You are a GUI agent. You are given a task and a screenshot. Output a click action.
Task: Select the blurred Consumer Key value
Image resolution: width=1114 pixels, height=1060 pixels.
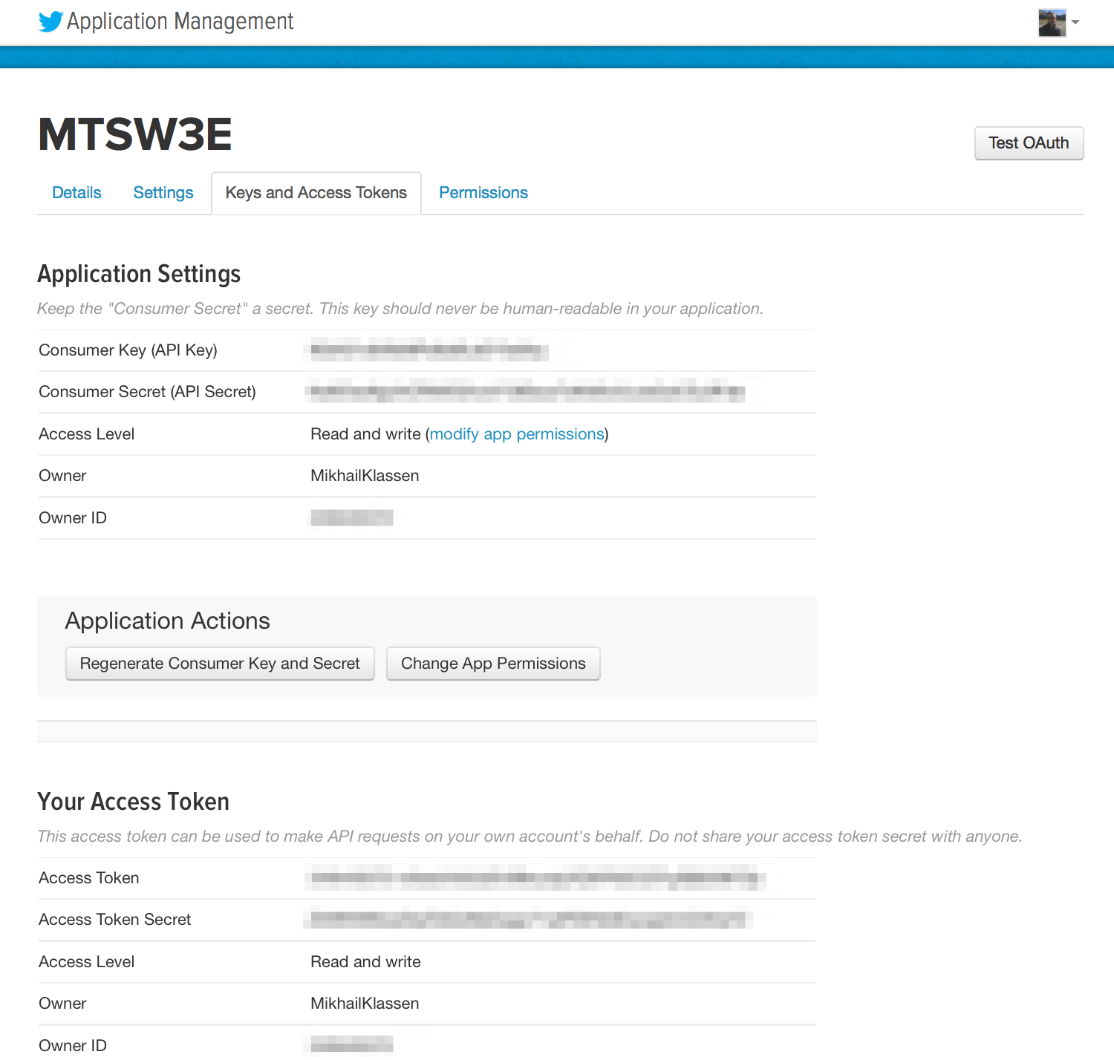pyautogui.click(x=429, y=350)
